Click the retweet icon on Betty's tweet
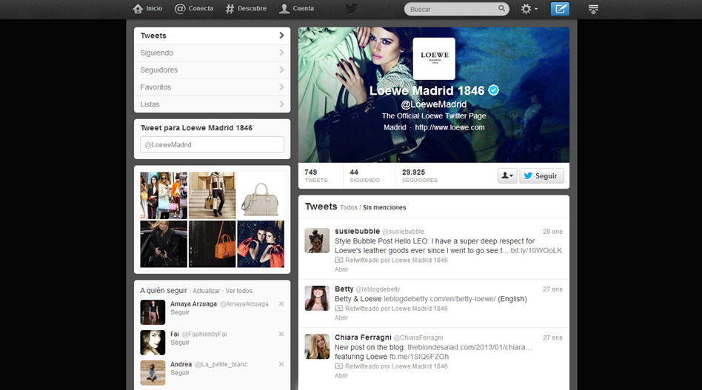The image size is (702, 390). 339,309
